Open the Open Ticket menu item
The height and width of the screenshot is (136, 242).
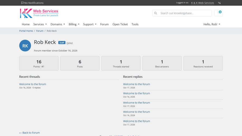point(120,24)
